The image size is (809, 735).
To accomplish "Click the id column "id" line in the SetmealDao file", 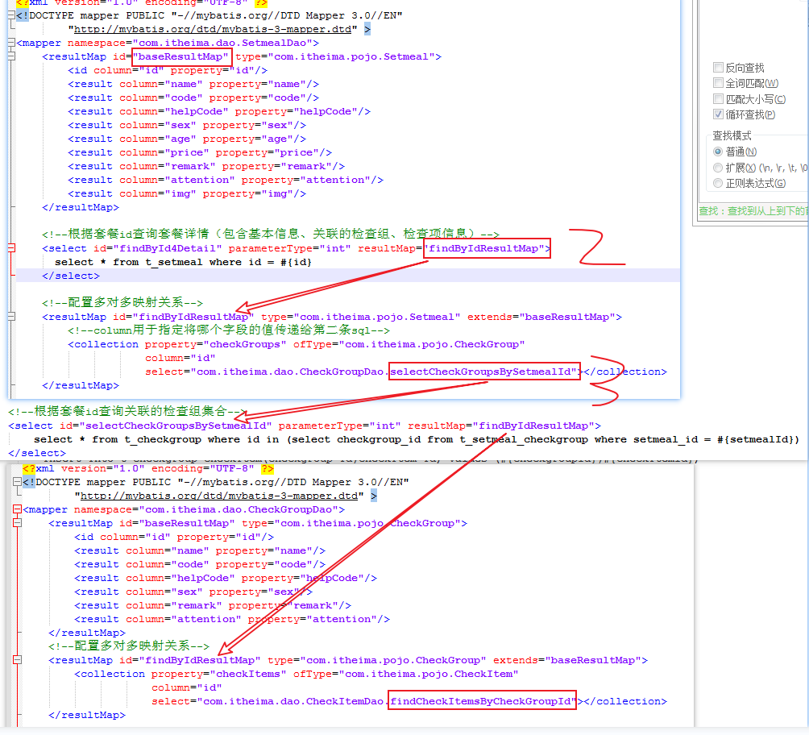I will (167, 70).
